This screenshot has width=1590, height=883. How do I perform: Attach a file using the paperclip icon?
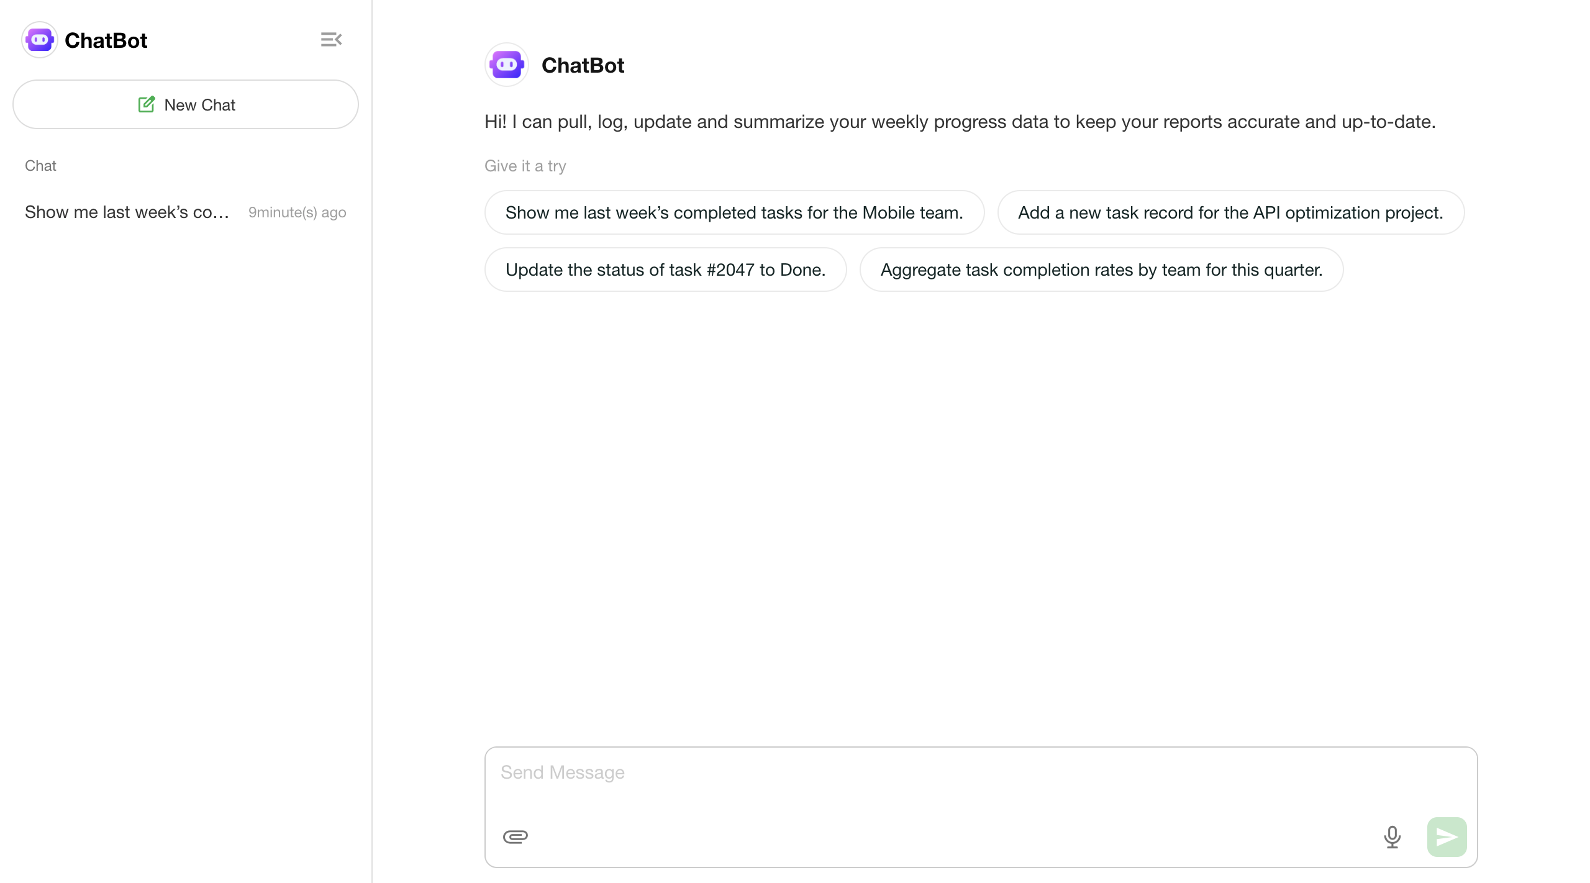515,836
